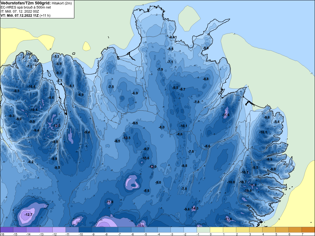The image size is (315, 236).
Task: Click the -10.9 temperature label
Action: (x=248, y=191)
